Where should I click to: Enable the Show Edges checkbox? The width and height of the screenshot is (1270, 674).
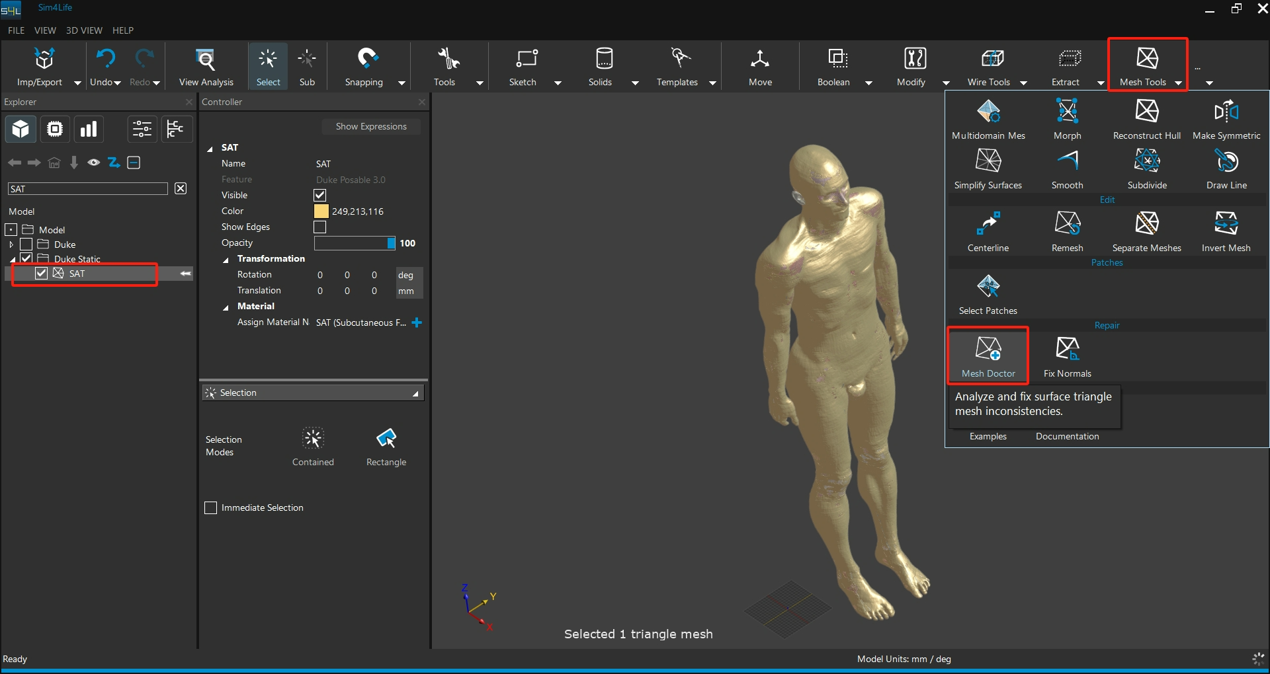pyautogui.click(x=320, y=227)
